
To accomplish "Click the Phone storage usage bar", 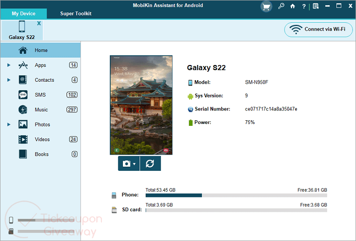I will (x=236, y=195).
